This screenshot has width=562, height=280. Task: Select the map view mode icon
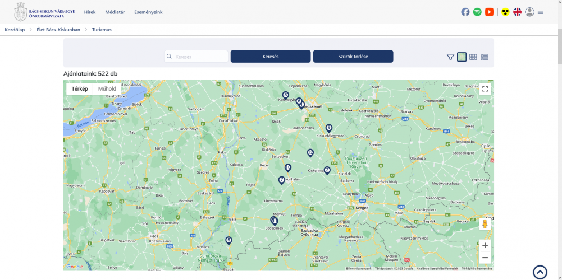[x=462, y=57]
